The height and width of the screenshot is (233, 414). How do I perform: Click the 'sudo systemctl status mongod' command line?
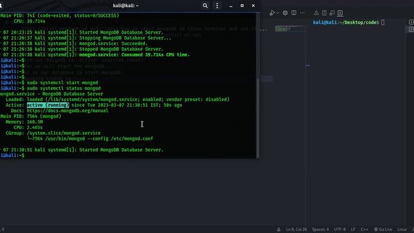pos(63,88)
